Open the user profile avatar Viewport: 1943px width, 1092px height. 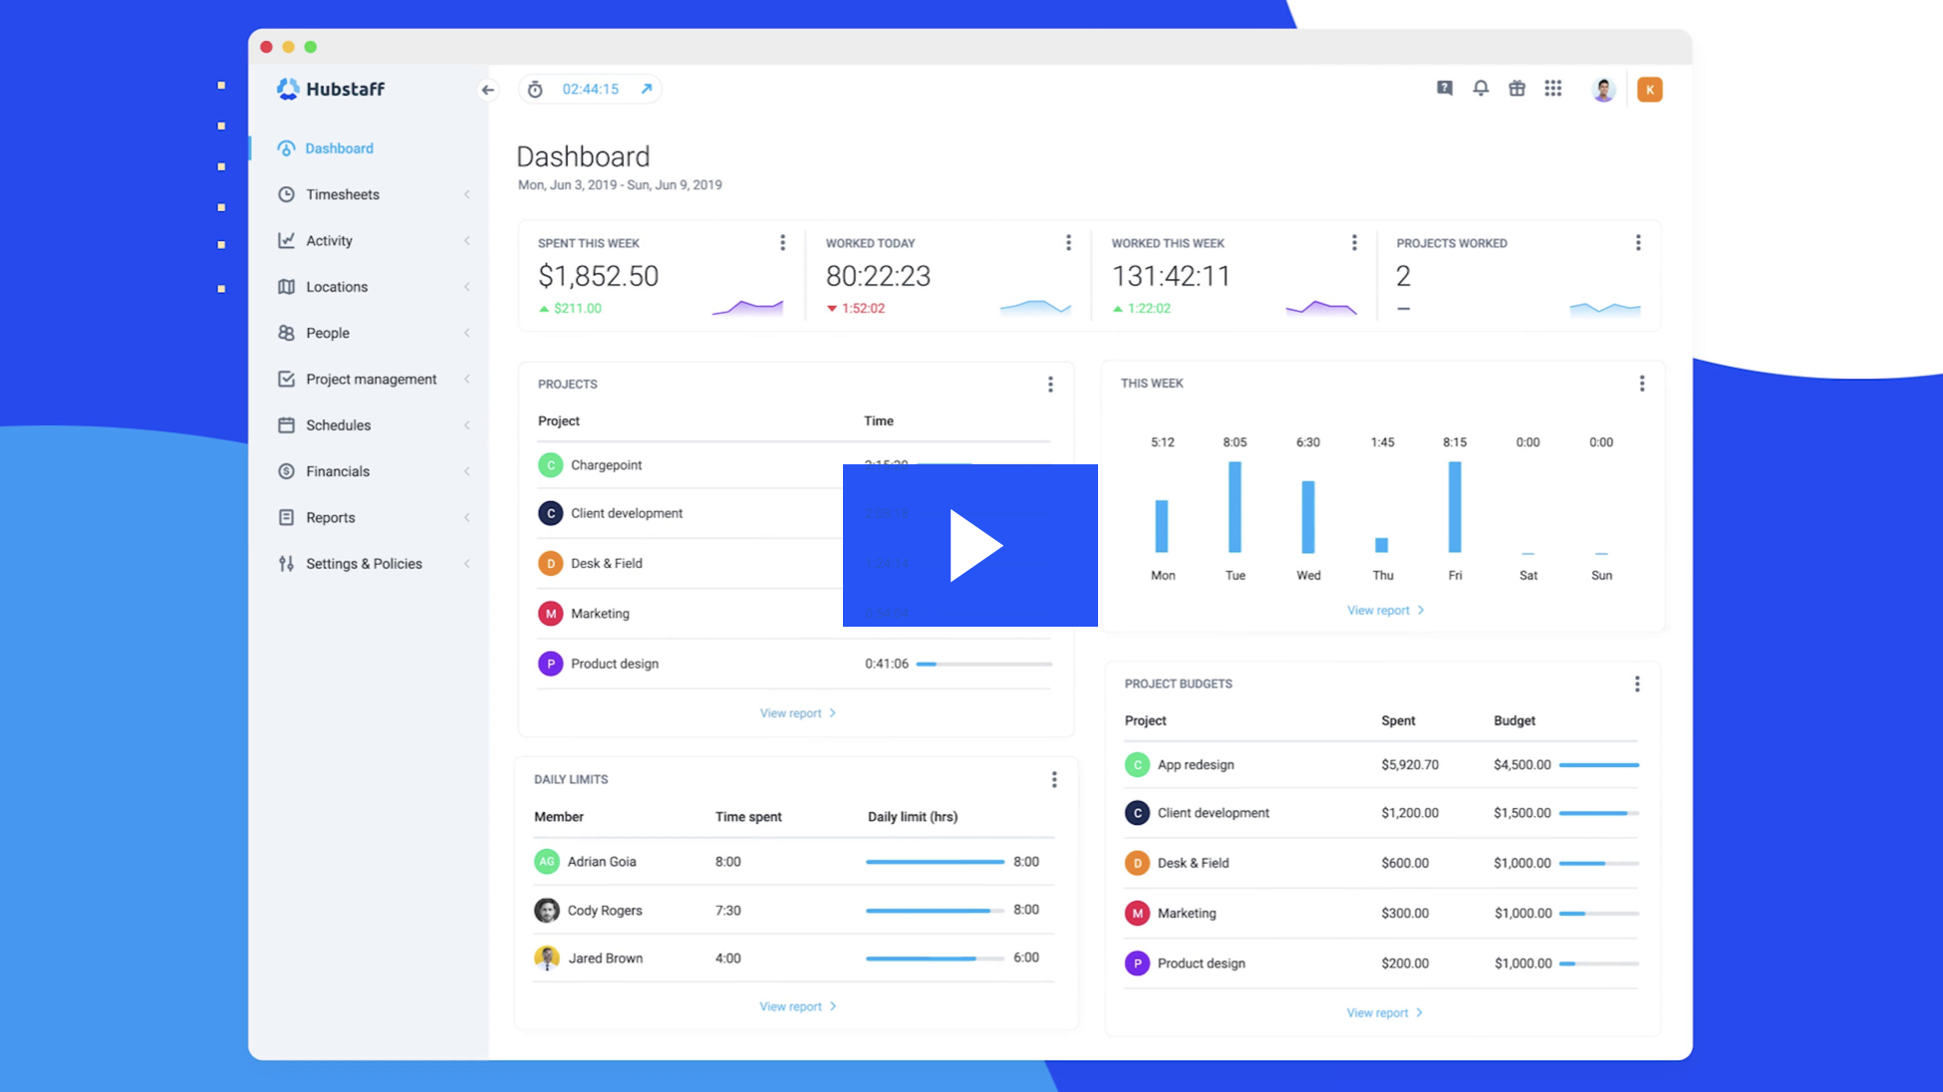pos(1603,90)
